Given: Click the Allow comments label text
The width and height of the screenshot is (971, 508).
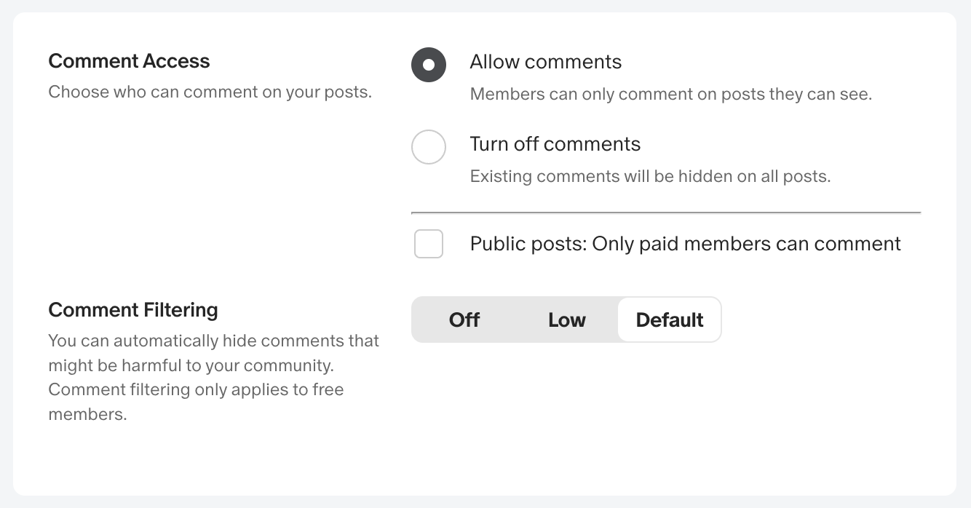Looking at the screenshot, I should 546,62.
